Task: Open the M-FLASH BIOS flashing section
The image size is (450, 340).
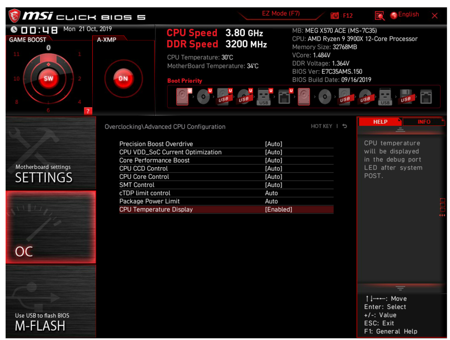Action: pos(51,301)
